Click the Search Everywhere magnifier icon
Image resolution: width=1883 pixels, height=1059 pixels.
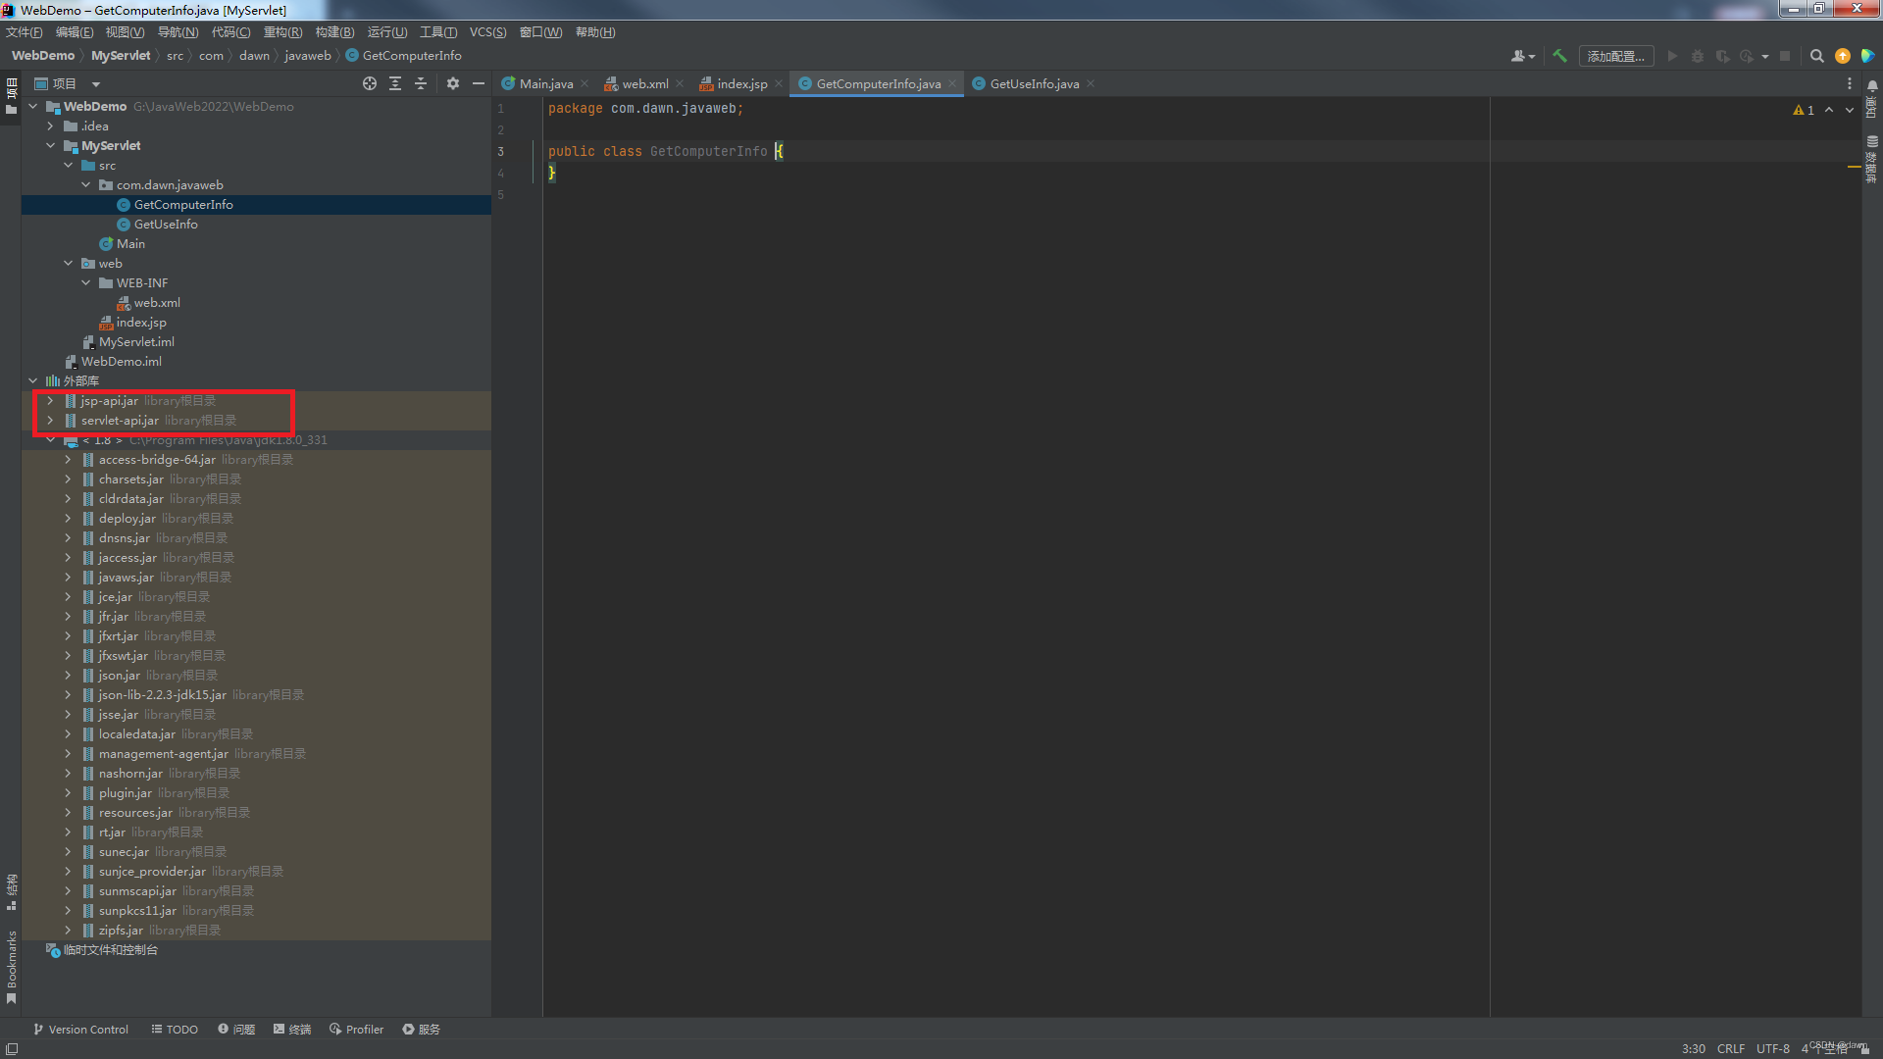coord(1816,56)
